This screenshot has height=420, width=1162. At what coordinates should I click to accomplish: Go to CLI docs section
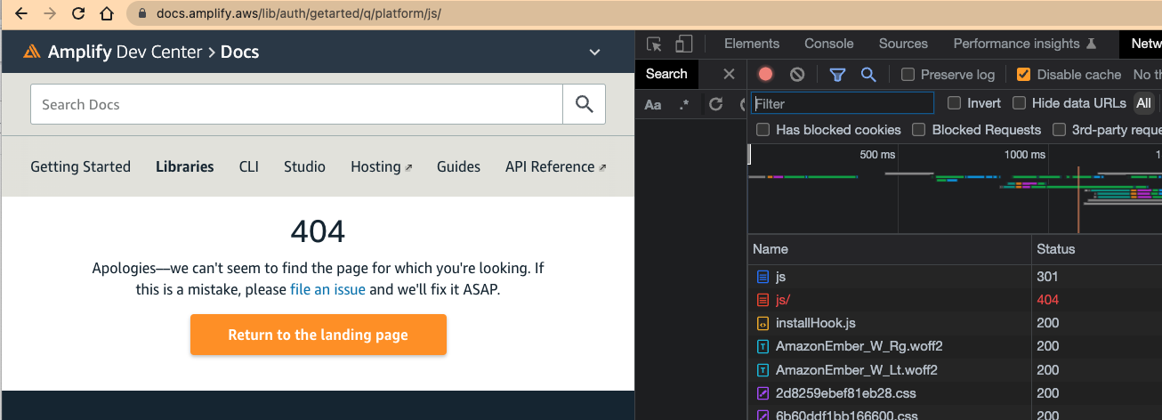coord(249,166)
